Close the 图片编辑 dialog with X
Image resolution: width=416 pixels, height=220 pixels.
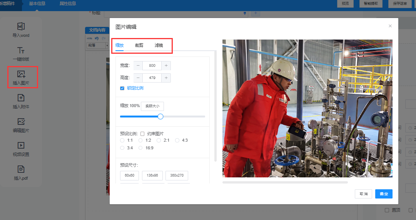coord(390,26)
